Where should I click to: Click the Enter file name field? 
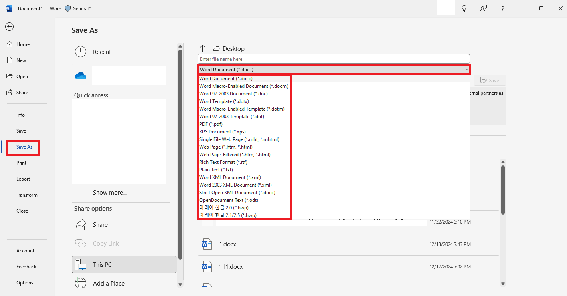tap(334, 59)
